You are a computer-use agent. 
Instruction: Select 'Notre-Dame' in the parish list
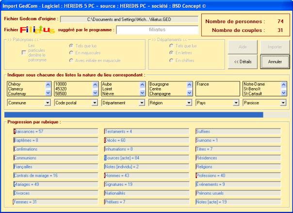[254, 84]
